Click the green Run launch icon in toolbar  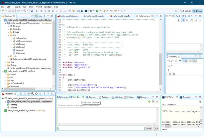[x=97, y=11]
